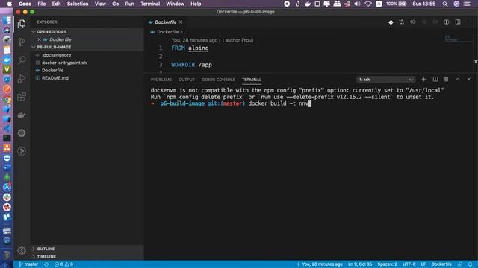This screenshot has width=478, height=268.
Task: Switch to the Output panel tab
Action: (x=187, y=80)
